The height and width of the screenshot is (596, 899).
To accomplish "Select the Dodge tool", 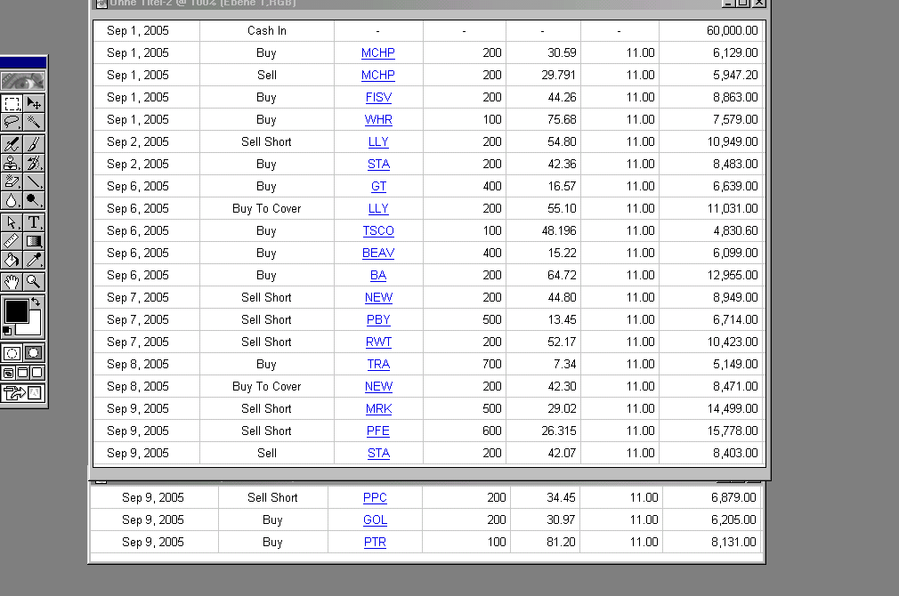I will [x=34, y=200].
